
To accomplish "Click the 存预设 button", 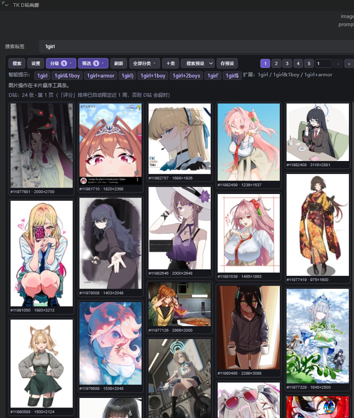I will tap(227, 63).
